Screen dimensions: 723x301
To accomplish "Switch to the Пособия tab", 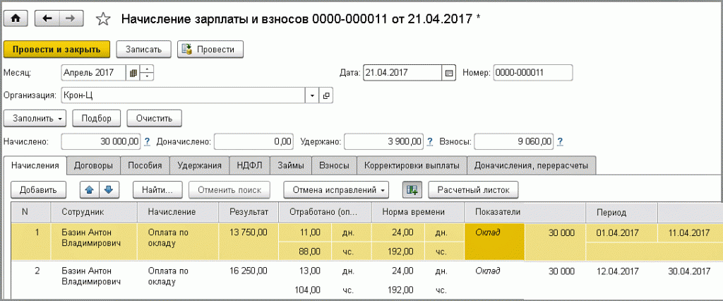I will pyautogui.click(x=145, y=165).
